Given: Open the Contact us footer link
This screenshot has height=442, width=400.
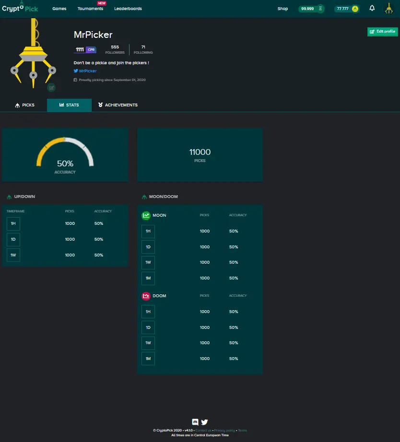Looking at the screenshot, I should 203,430.
